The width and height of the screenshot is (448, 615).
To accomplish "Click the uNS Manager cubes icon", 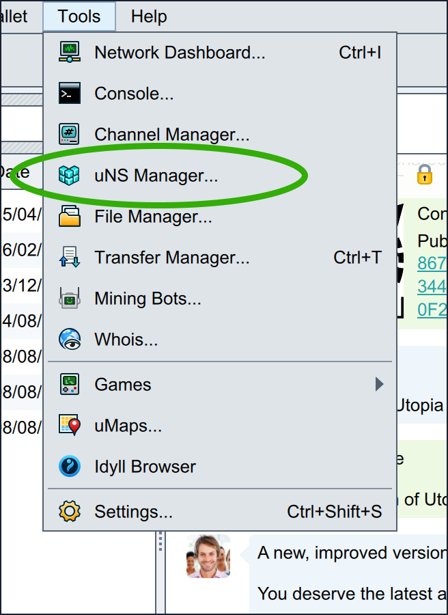I will tap(70, 176).
